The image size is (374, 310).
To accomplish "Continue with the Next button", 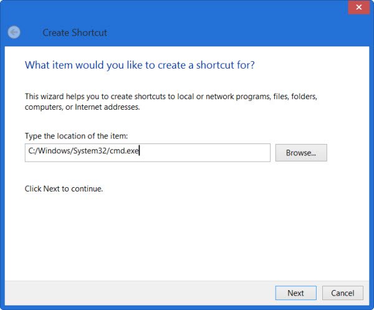I will pos(295,293).
